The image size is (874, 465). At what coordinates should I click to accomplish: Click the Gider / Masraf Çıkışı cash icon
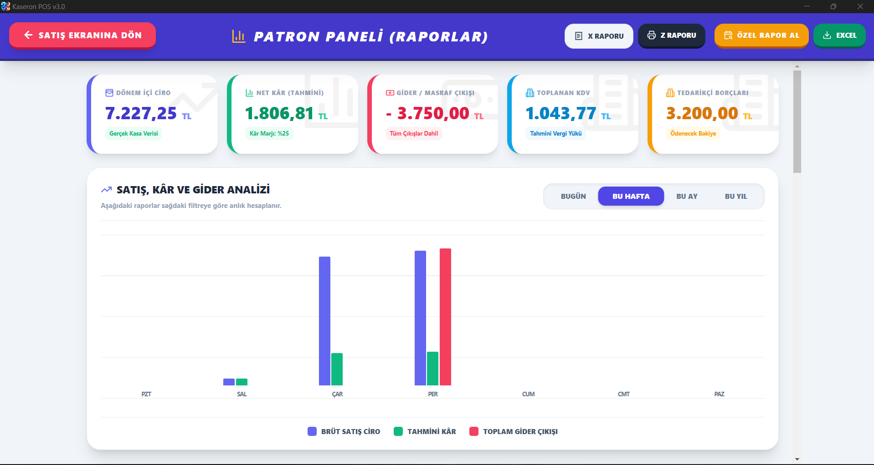(x=390, y=93)
